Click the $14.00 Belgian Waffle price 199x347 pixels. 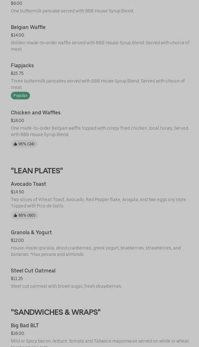pyautogui.click(x=18, y=35)
